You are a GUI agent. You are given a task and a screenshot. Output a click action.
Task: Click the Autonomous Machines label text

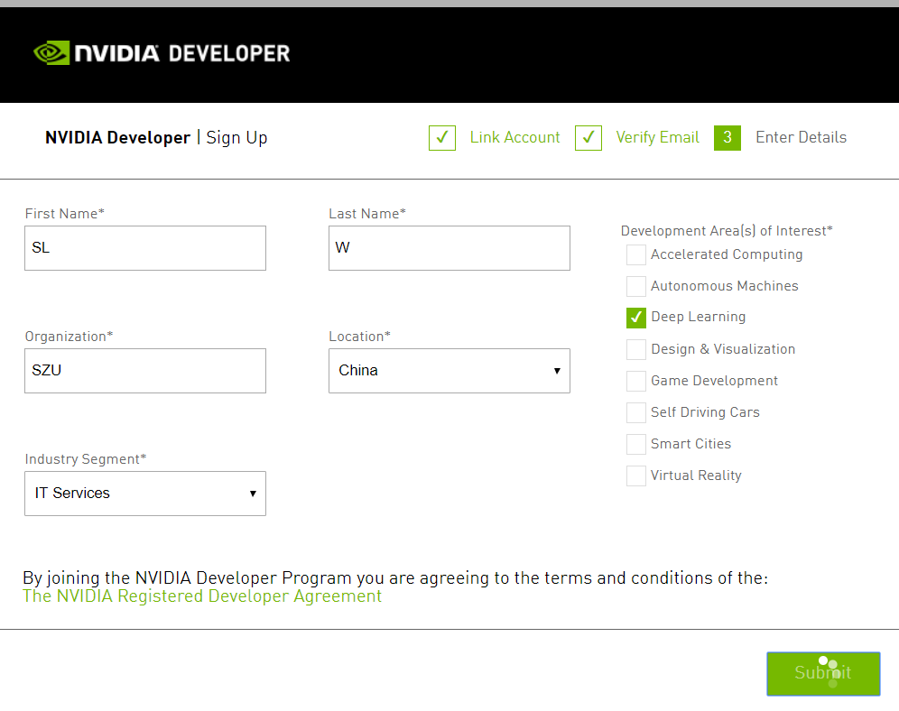pyautogui.click(x=724, y=286)
